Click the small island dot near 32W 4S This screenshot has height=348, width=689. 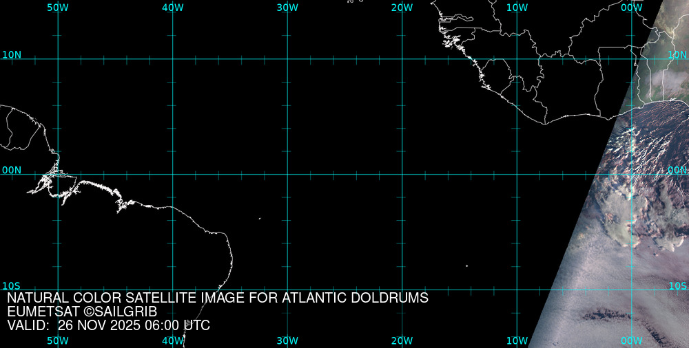(x=260, y=219)
